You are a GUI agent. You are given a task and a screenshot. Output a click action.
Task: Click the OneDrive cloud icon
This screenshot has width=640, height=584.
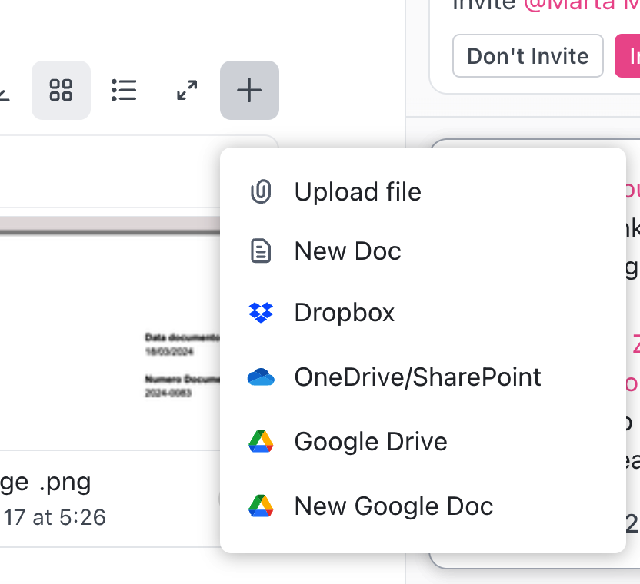click(262, 377)
